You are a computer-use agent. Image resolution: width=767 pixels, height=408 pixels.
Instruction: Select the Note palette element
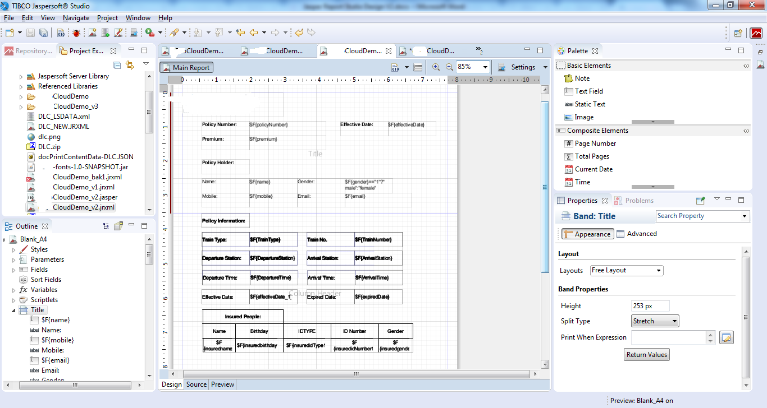(577, 78)
